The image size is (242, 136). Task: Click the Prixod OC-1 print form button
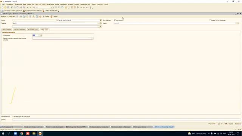coord(213,124)
